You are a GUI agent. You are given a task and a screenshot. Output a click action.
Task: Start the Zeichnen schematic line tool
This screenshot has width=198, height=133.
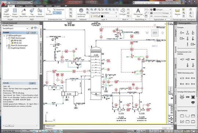tap(49, 12)
